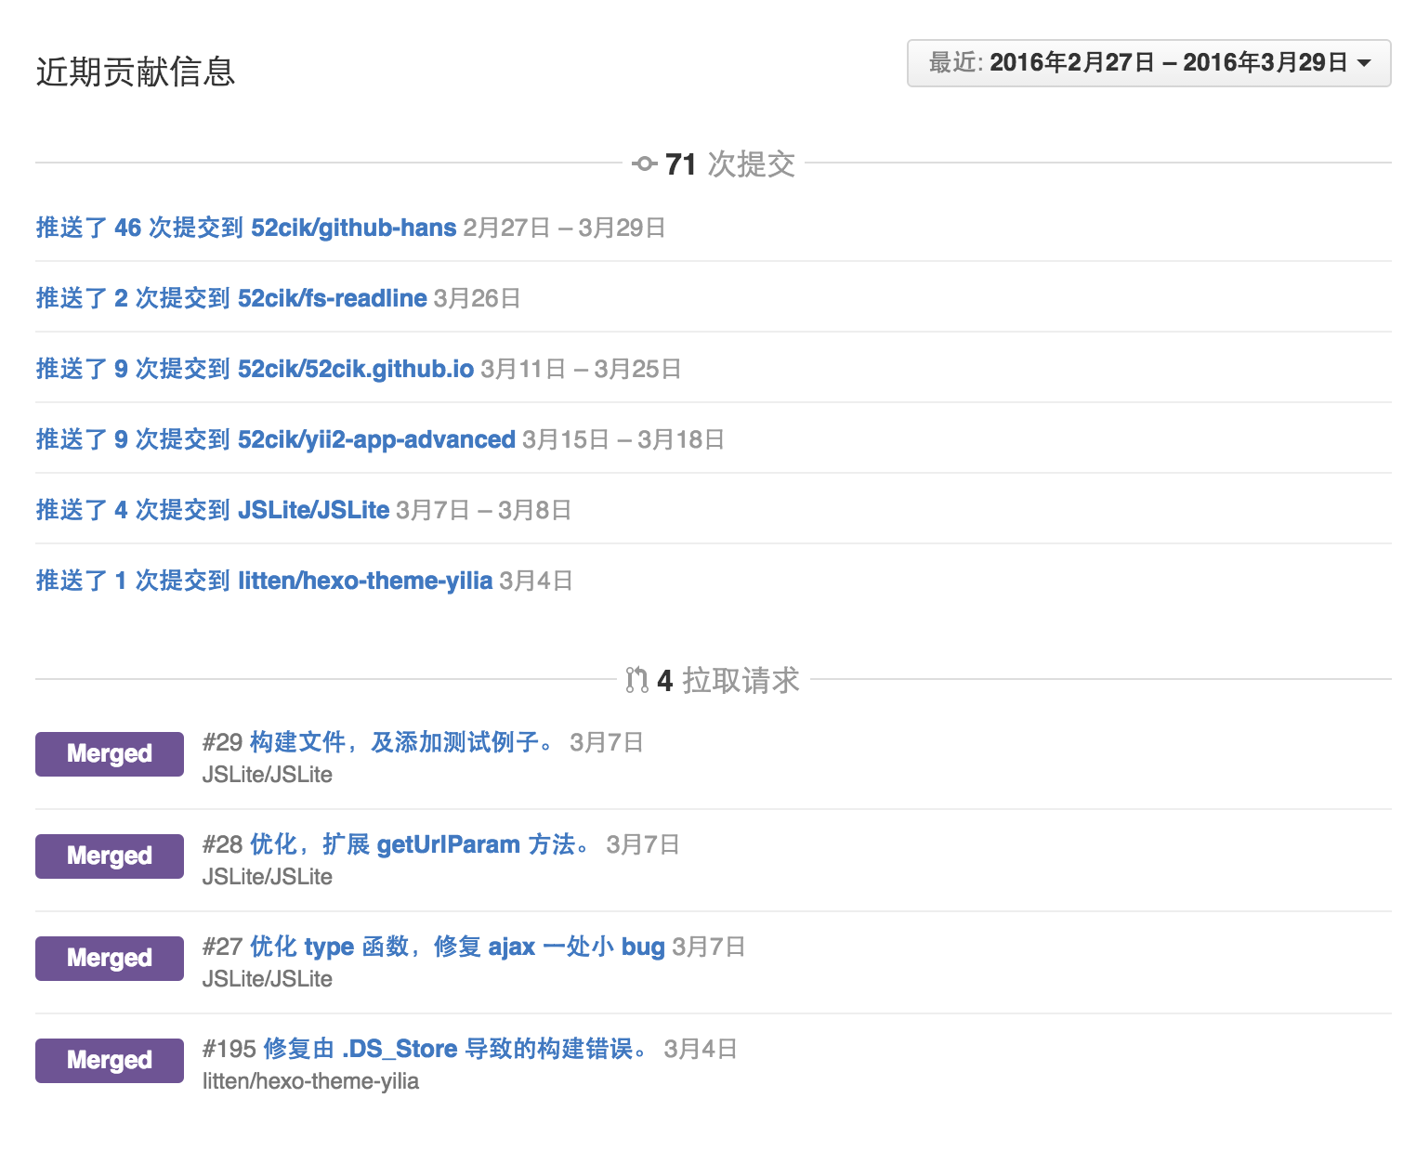Click the Merged badge next to pull request #29

[x=109, y=753]
